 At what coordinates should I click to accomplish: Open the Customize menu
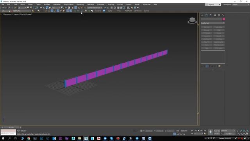click(x=101, y=4)
